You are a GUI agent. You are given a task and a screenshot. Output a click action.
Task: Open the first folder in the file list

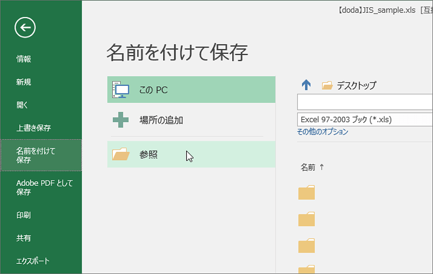pyautogui.click(x=307, y=193)
